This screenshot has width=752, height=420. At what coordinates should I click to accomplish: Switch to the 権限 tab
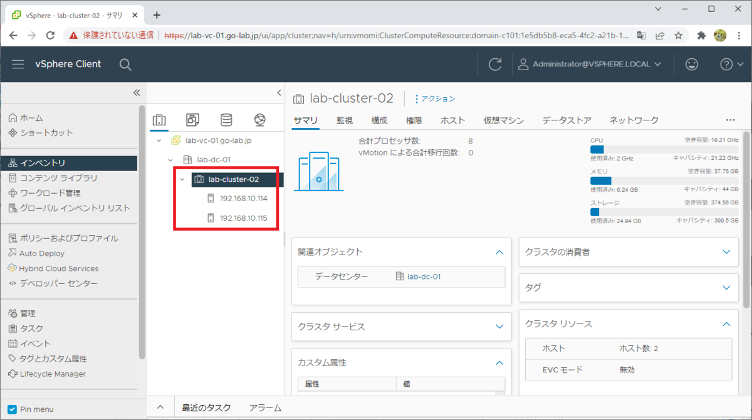pyautogui.click(x=414, y=120)
